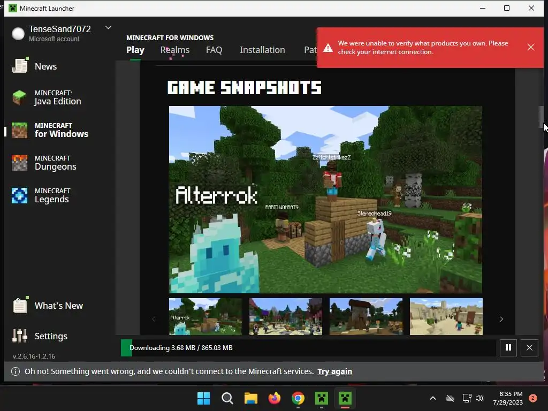Click the warning triangle icon in error banner
Image resolution: width=548 pixels, height=411 pixels.
(328, 48)
